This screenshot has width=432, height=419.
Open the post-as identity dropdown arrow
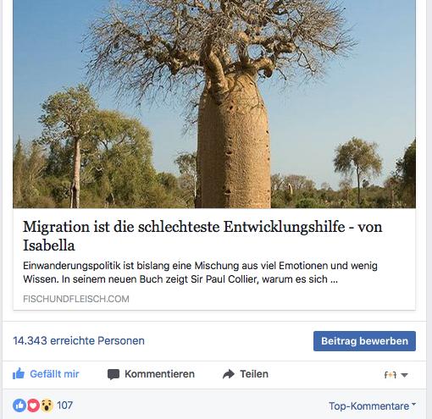click(404, 375)
